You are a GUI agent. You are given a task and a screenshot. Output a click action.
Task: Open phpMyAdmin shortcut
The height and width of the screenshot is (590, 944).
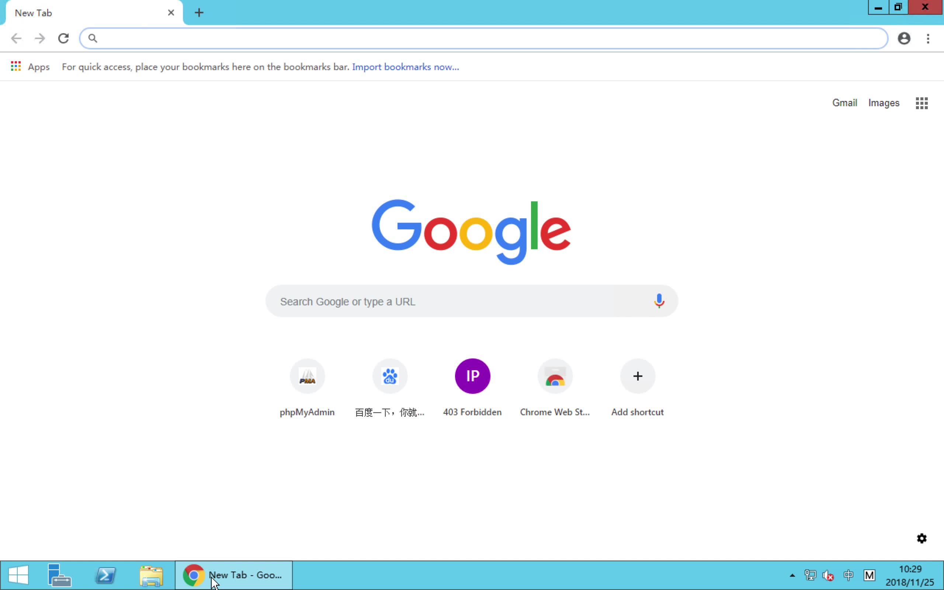[306, 376]
